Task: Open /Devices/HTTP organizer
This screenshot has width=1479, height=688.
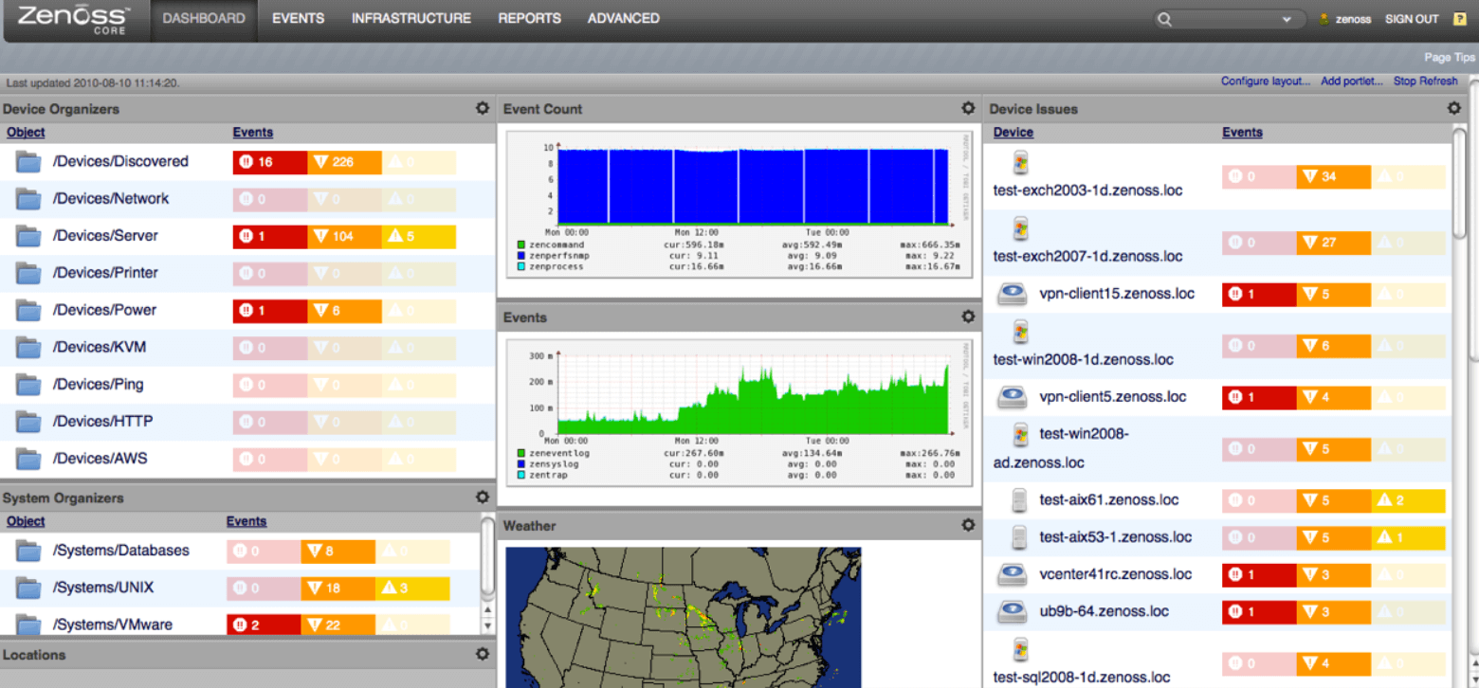Action: [x=102, y=422]
